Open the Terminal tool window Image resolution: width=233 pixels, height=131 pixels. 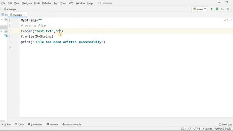52,124
